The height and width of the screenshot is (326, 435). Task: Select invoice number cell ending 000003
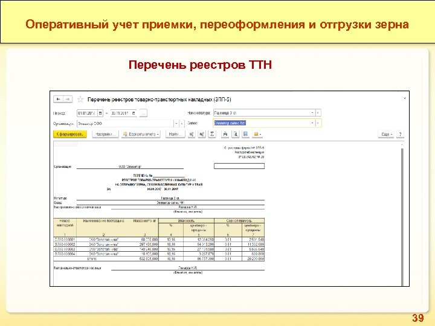click(65, 249)
